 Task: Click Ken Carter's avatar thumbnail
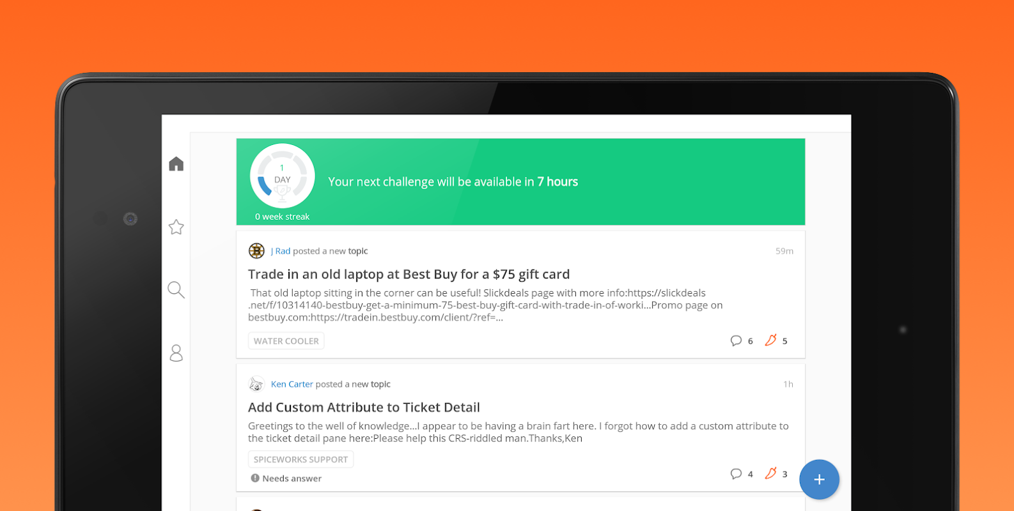(x=256, y=384)
